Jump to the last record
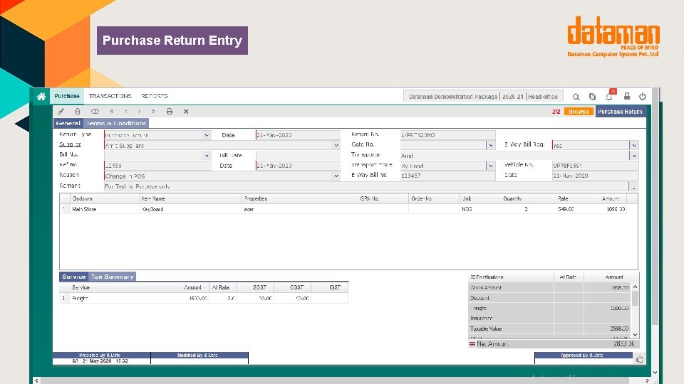 tap(153, 112)
